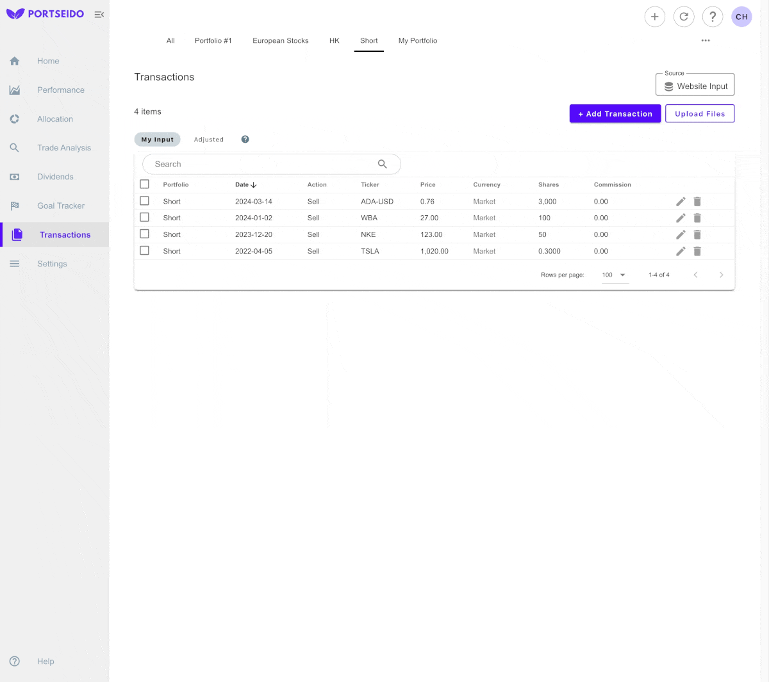Image resolution: width=769 pixels, height=682 pixels.
Task: Toggle the select-all header checkbox
Action: click(x=145, y=184)
